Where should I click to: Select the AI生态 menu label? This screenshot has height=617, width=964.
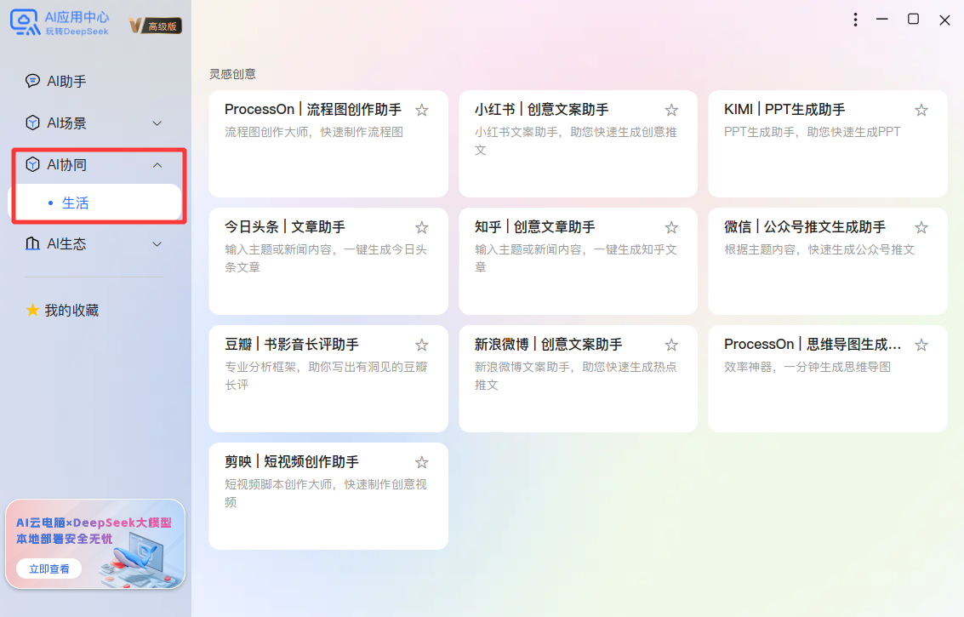(x=67, y=243)
